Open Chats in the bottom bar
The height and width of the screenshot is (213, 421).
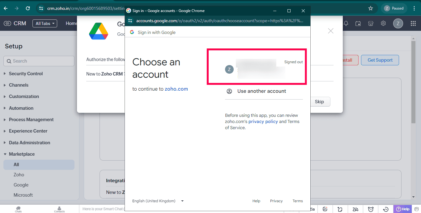coord(19,209)
